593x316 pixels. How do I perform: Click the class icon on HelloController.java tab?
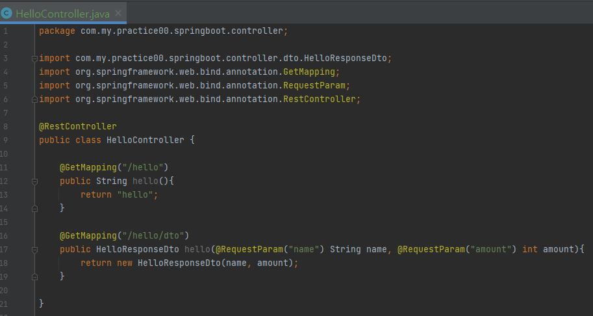pos(6,14)
